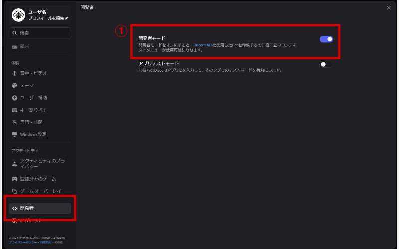Click プロフィールを編集 under the user name
This screenshot has width=399, height=249.
point(48,18)
